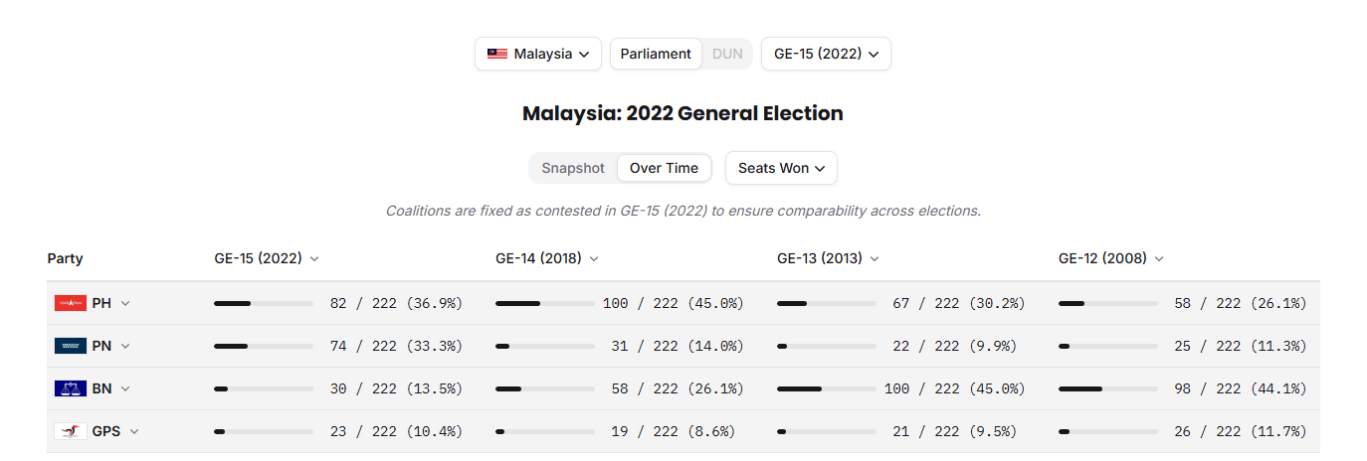Open the Seats Won metric dropdown
1367x461 pixels.
(781, 168)
